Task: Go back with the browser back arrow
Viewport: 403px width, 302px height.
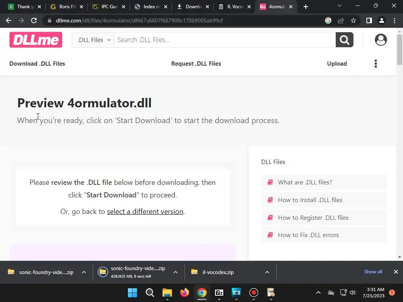Action: click(x=9, y=20)
